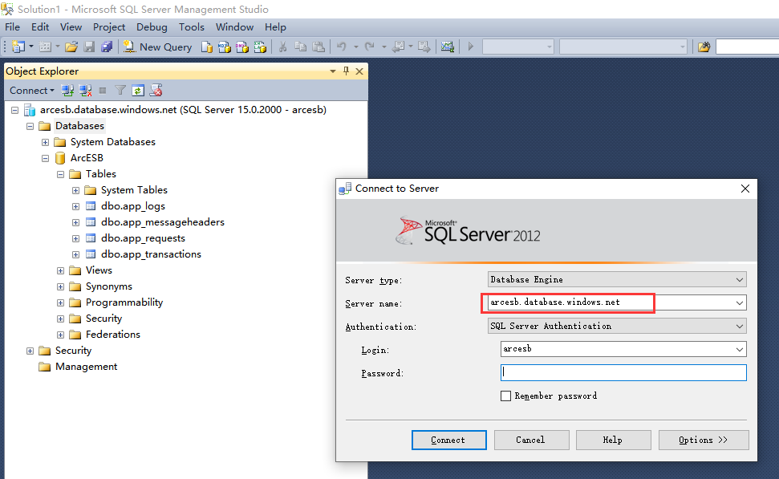This screenshot has width=779, height=479.
Task: Click the New Query button
Action: [x=157, y=47]
